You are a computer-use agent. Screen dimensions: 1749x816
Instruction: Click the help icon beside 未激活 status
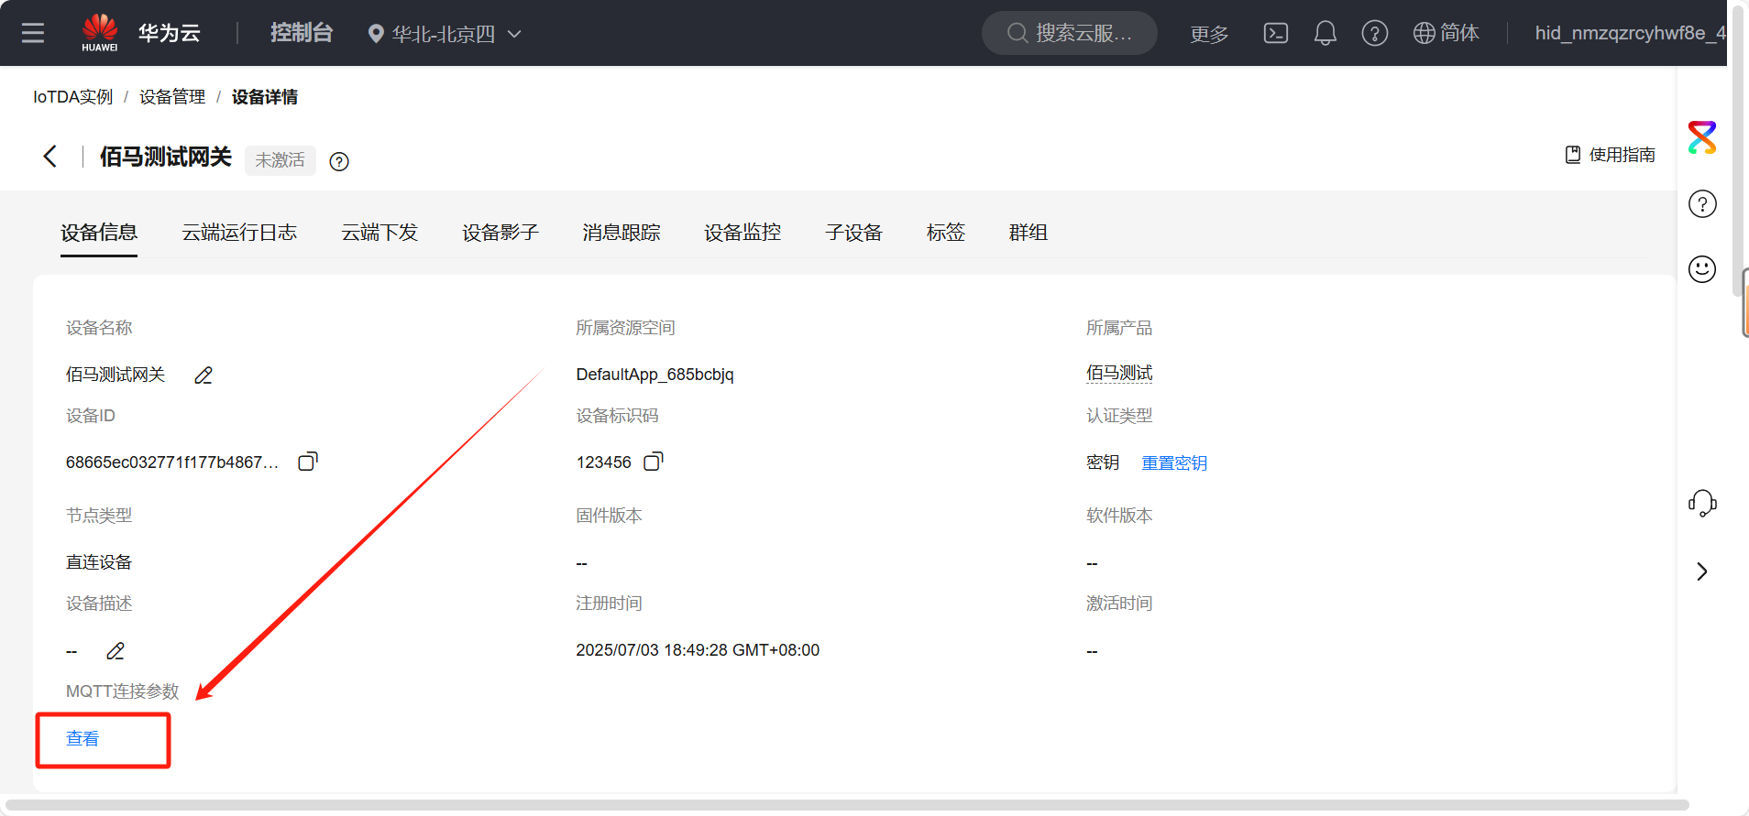coord(339,162)
